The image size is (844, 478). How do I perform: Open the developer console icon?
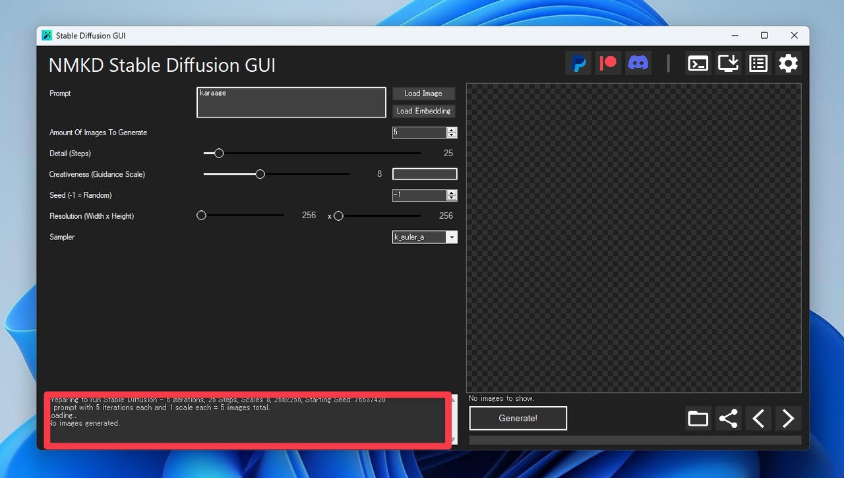pos(698,63)
